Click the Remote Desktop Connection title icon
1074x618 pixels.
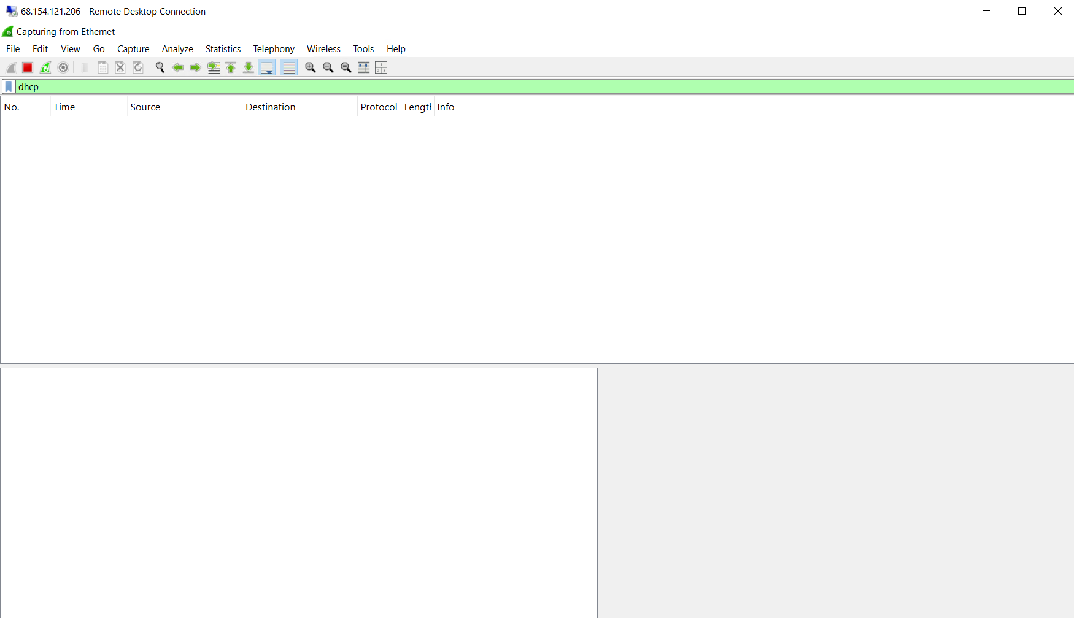pyautogui.click(x=12, y=12)
